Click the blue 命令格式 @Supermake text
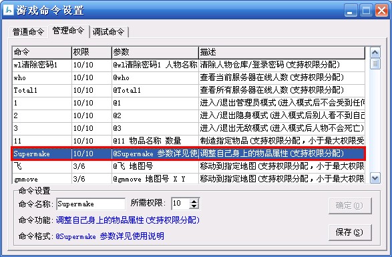 coord(110,236)
